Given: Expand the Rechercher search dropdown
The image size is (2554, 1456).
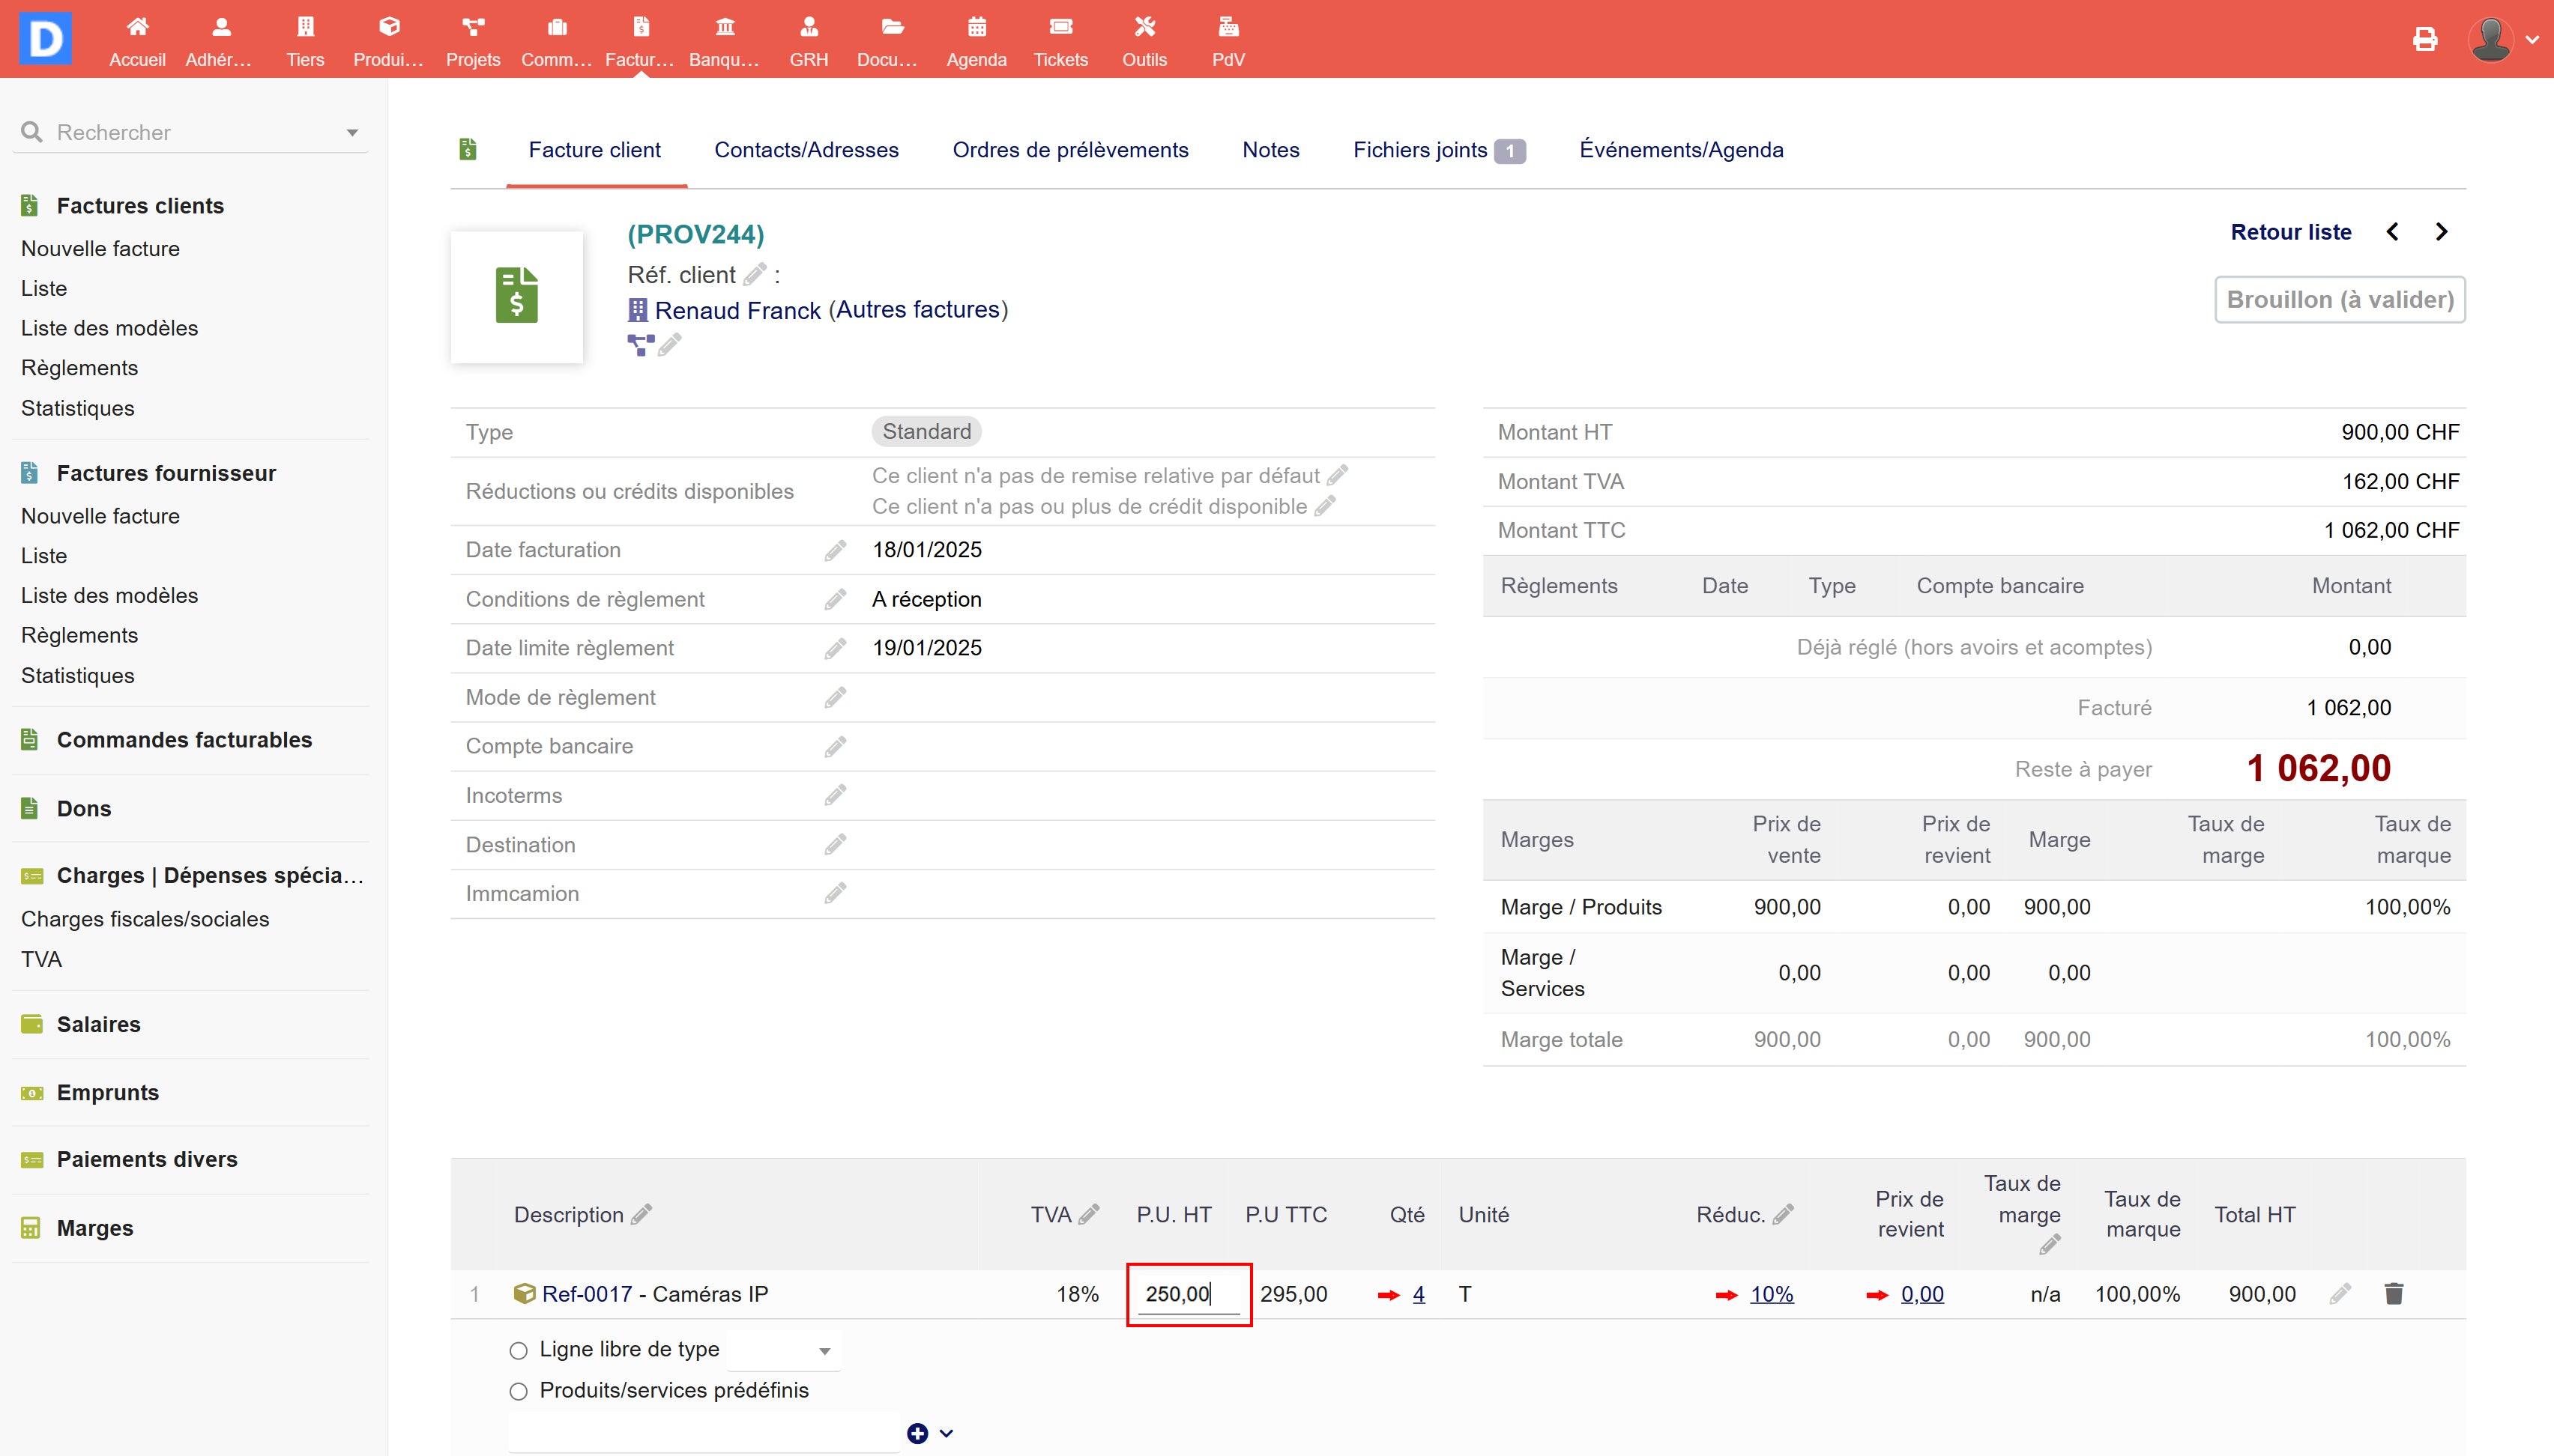Looking at the screenshot, I should point(352,133).
